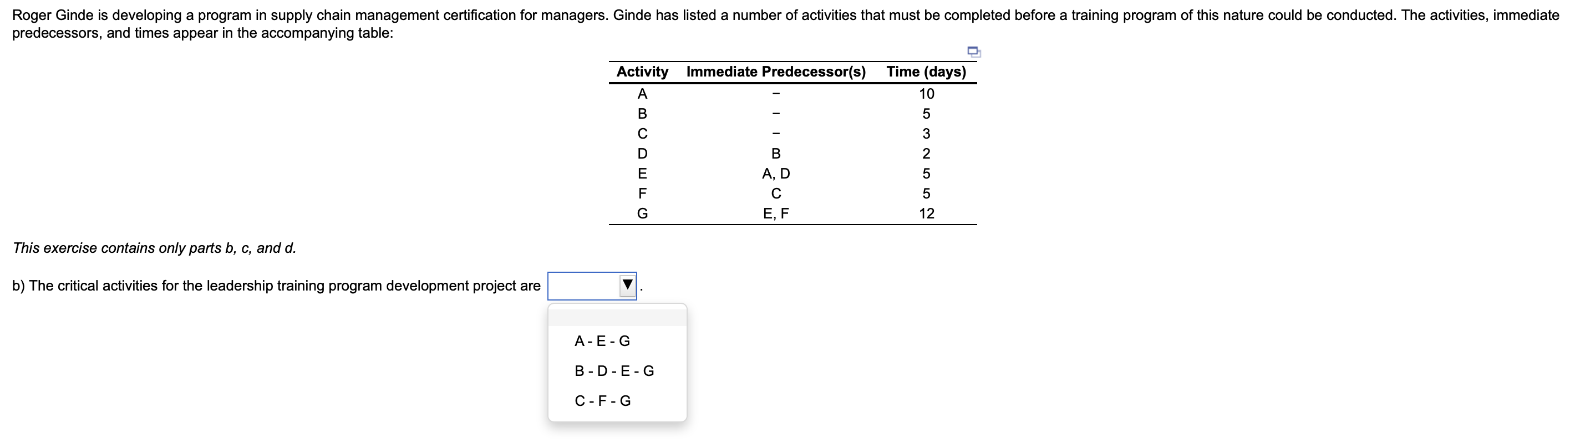
Task: Select activity A row in the table
Action: point(642,94)
